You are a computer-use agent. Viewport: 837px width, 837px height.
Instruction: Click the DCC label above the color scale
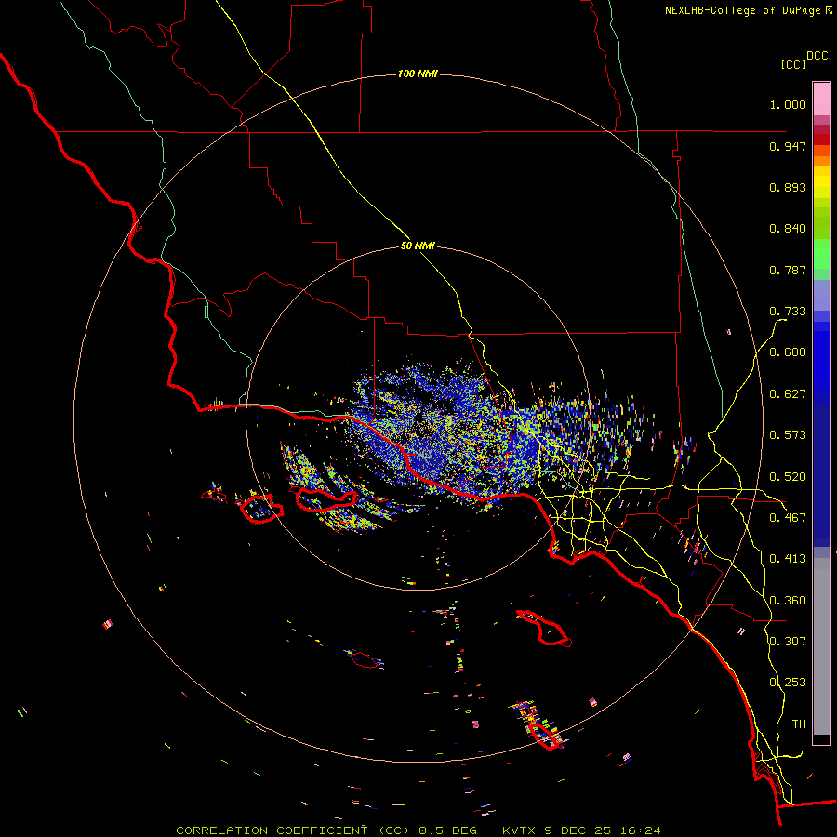(x=817, y=56)
